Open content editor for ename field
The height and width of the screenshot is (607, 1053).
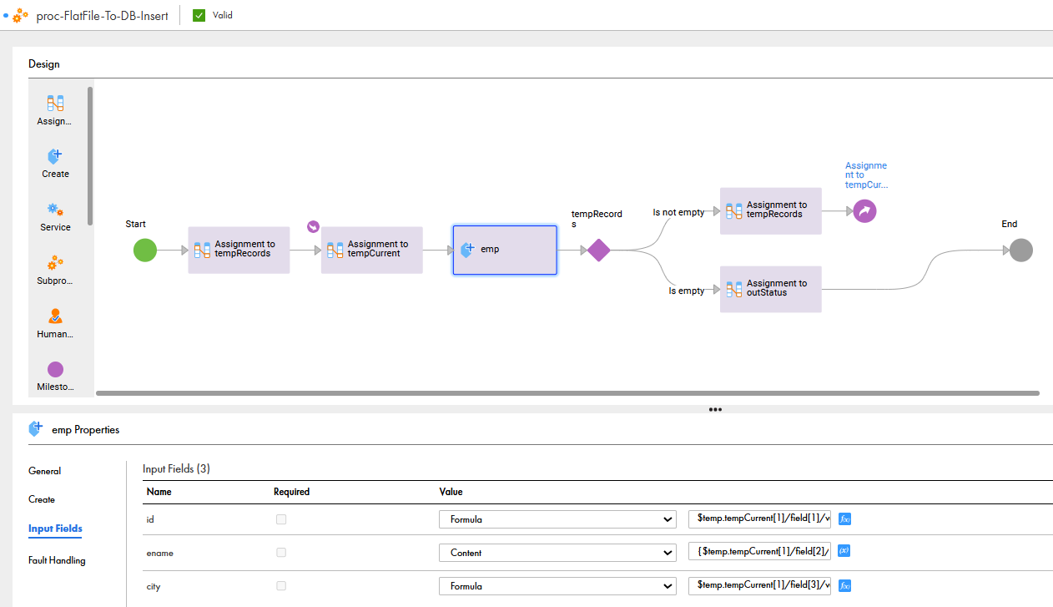844,551
